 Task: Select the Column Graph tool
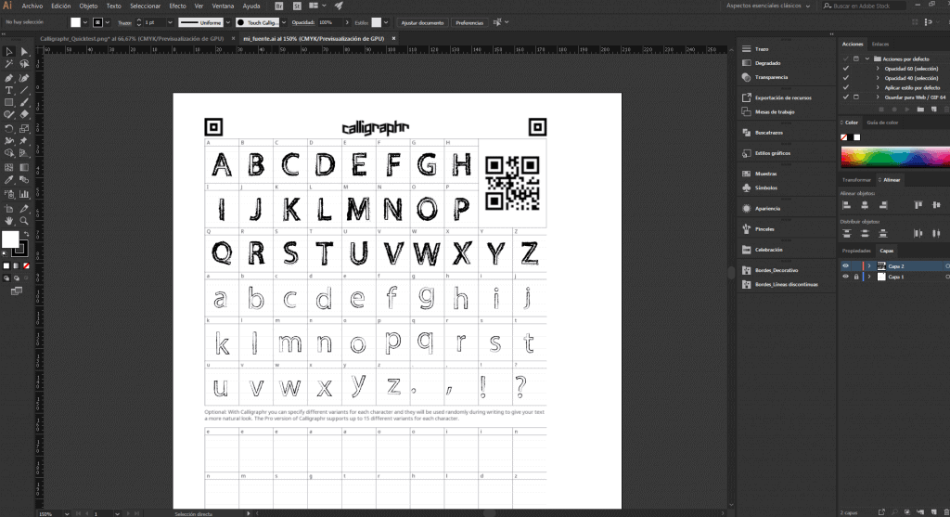click(24, 194)
